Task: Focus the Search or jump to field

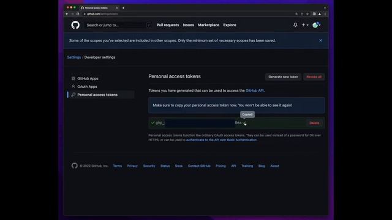Action: pos(118,25)
